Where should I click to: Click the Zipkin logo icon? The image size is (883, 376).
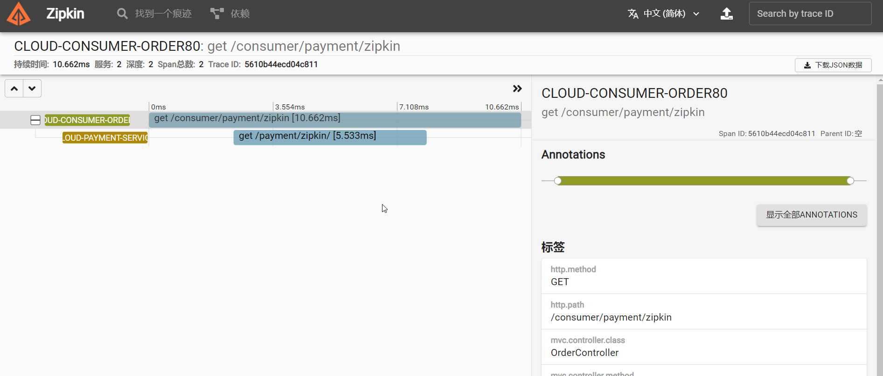19,14
